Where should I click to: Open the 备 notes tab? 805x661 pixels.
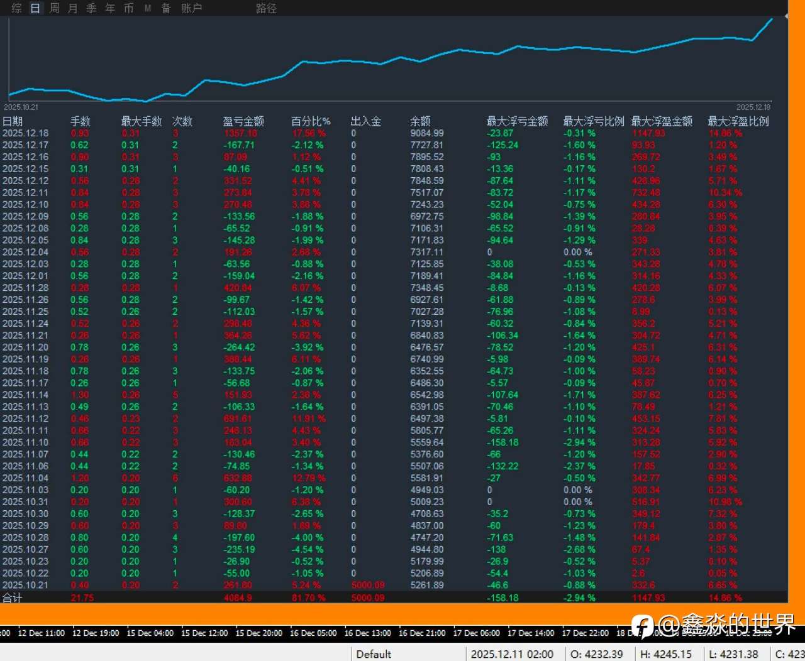coord(166,8)
